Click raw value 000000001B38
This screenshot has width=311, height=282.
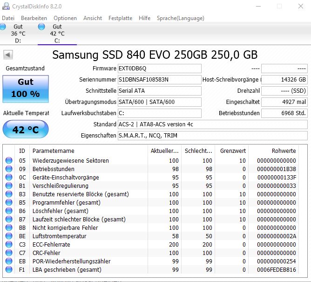[277, 169]
